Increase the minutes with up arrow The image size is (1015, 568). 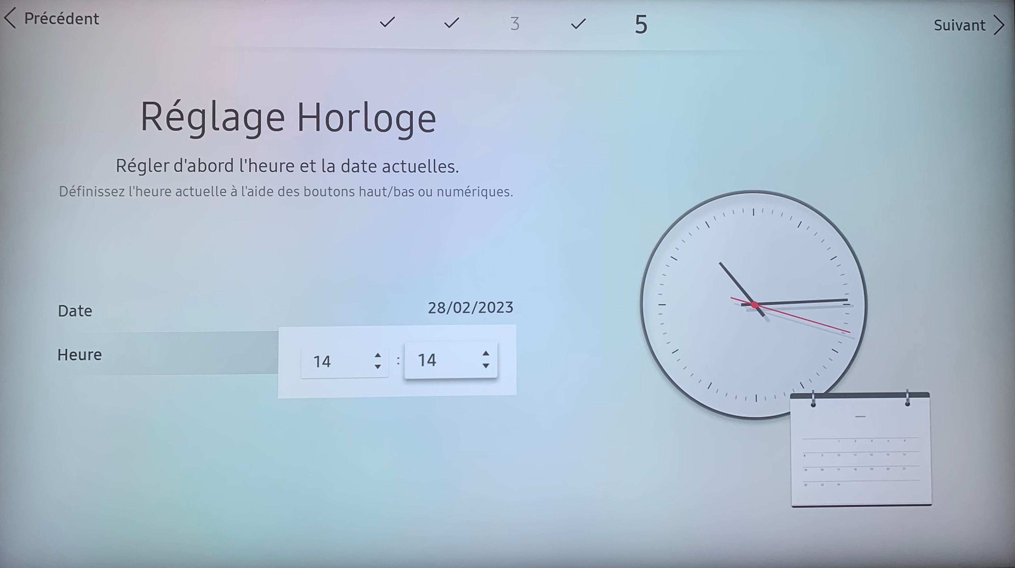point(486,353)
